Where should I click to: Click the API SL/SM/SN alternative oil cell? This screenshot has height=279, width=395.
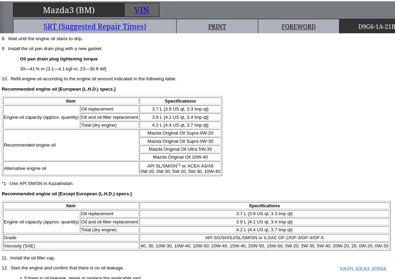pyautogui.click(x=180, y=168)
